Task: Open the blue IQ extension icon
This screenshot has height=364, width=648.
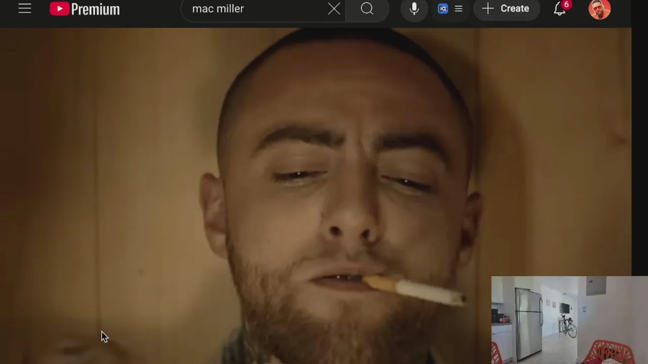Action: [x=443, y=9]
